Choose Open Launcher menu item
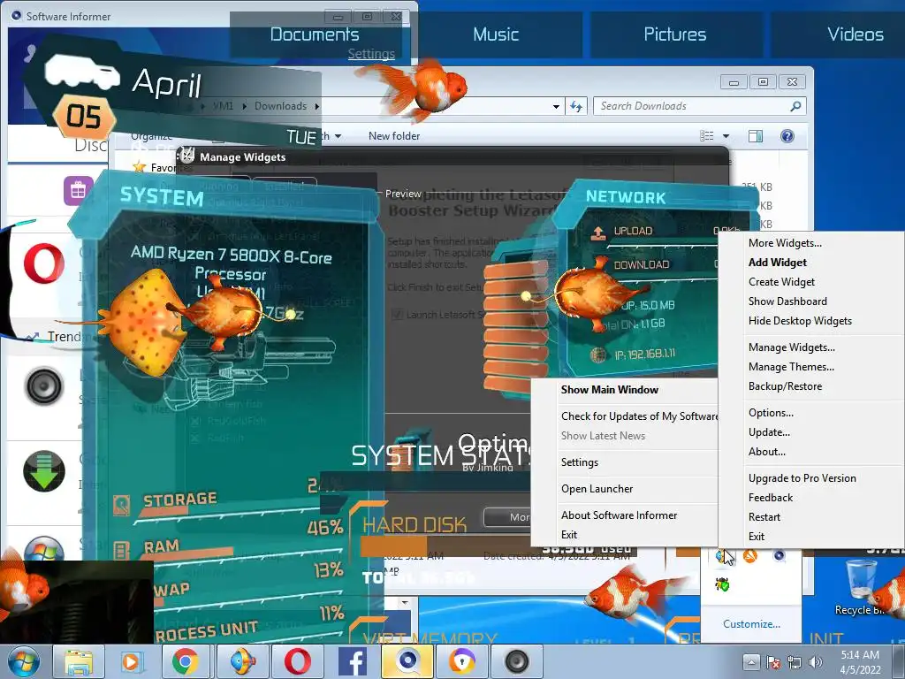 [597, 489]
